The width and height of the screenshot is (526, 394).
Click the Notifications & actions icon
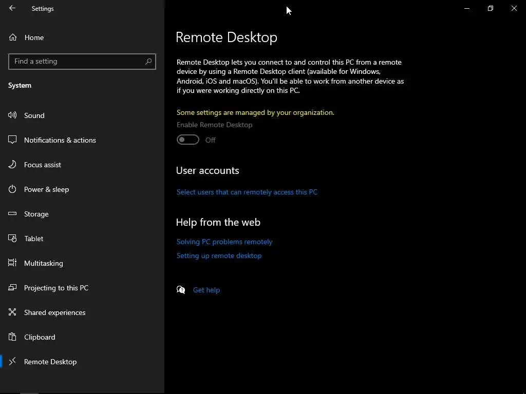[12, 140]
